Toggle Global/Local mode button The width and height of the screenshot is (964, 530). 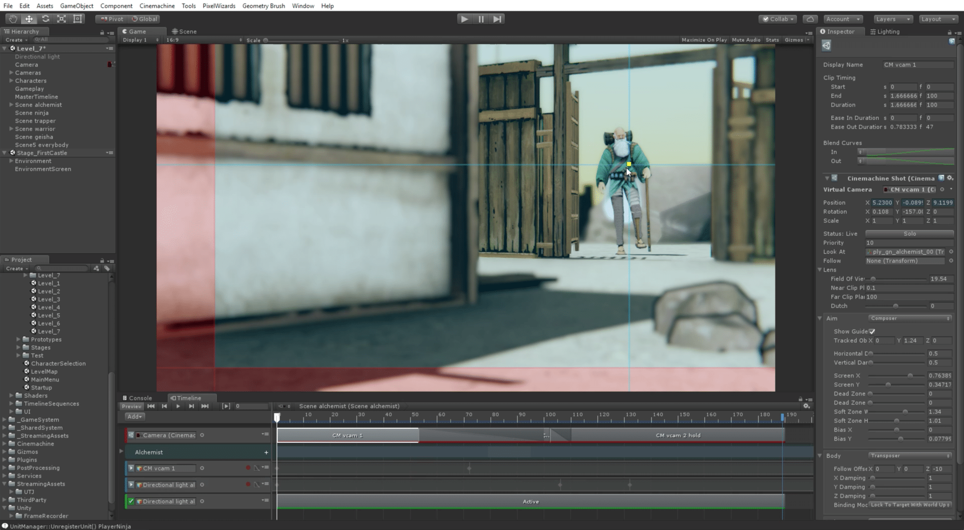(144, 19)
